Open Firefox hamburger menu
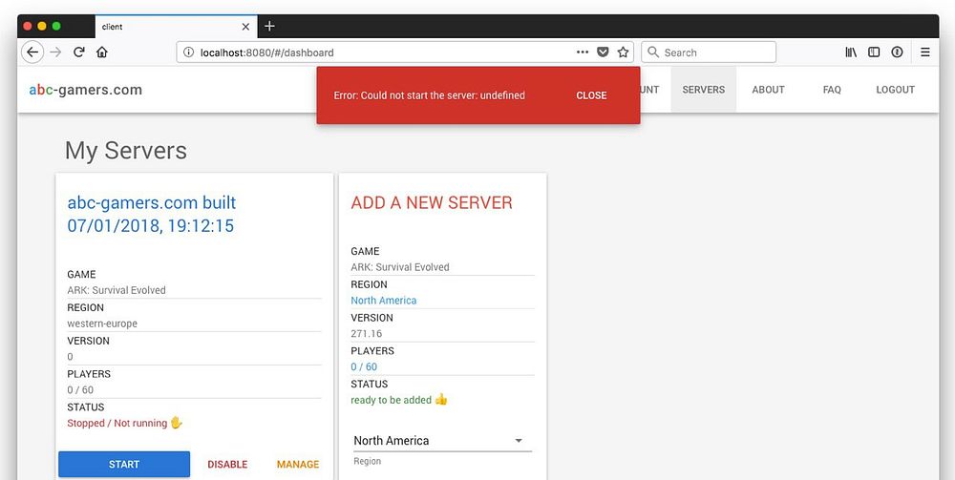 point(925,52)
